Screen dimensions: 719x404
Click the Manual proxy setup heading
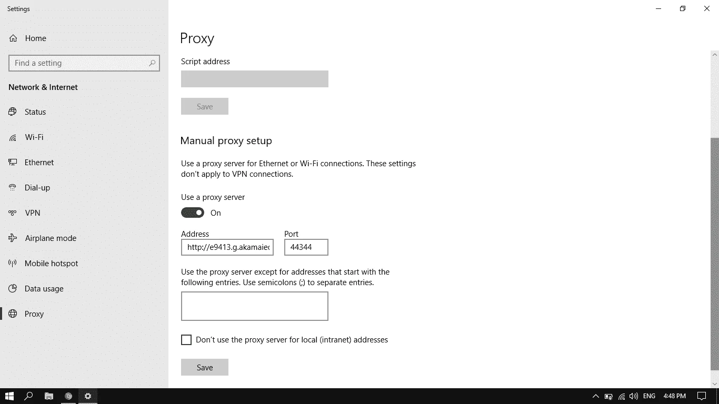[226, 141]
